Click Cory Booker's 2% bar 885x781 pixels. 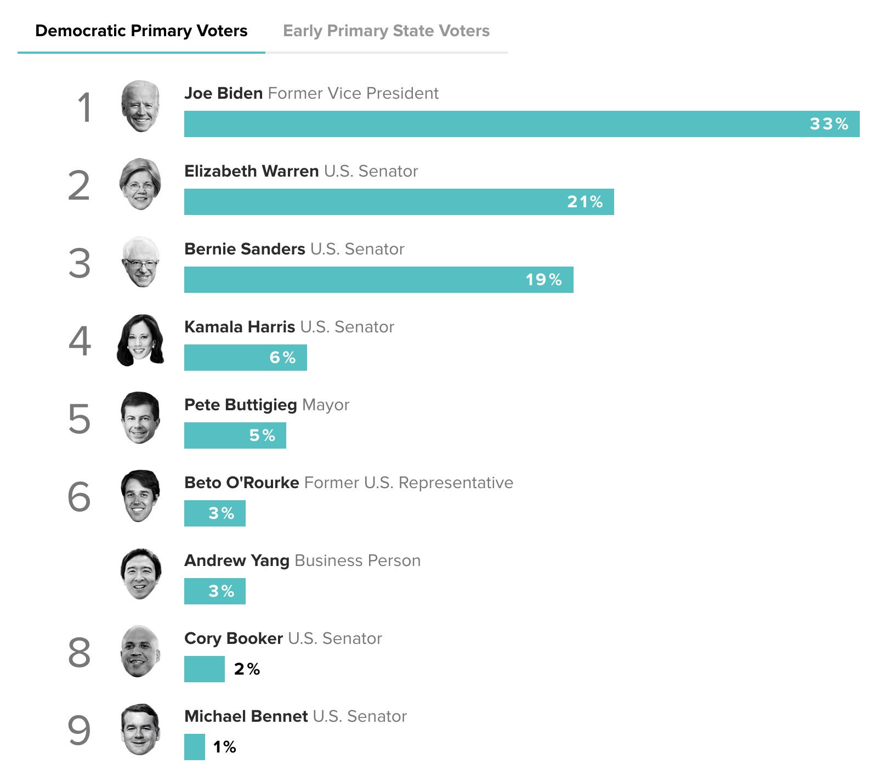point(204,669)
